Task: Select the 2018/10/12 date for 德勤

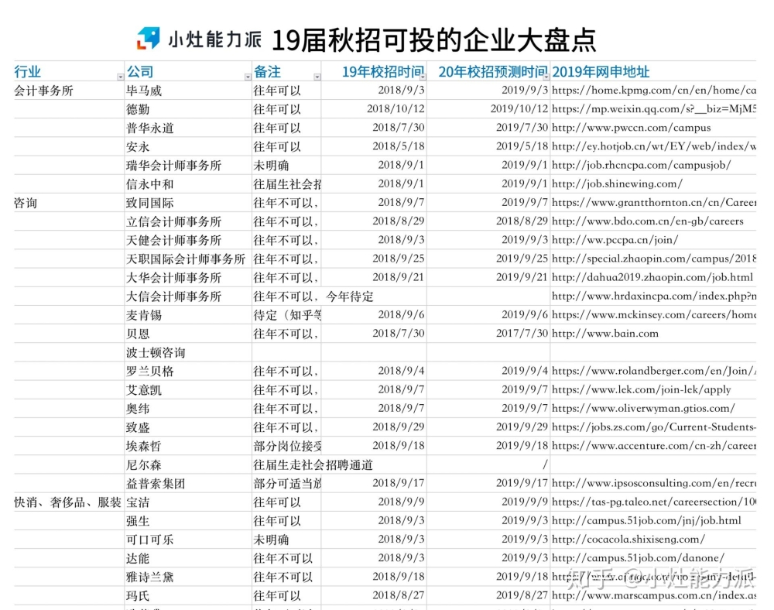Action: 396,110
